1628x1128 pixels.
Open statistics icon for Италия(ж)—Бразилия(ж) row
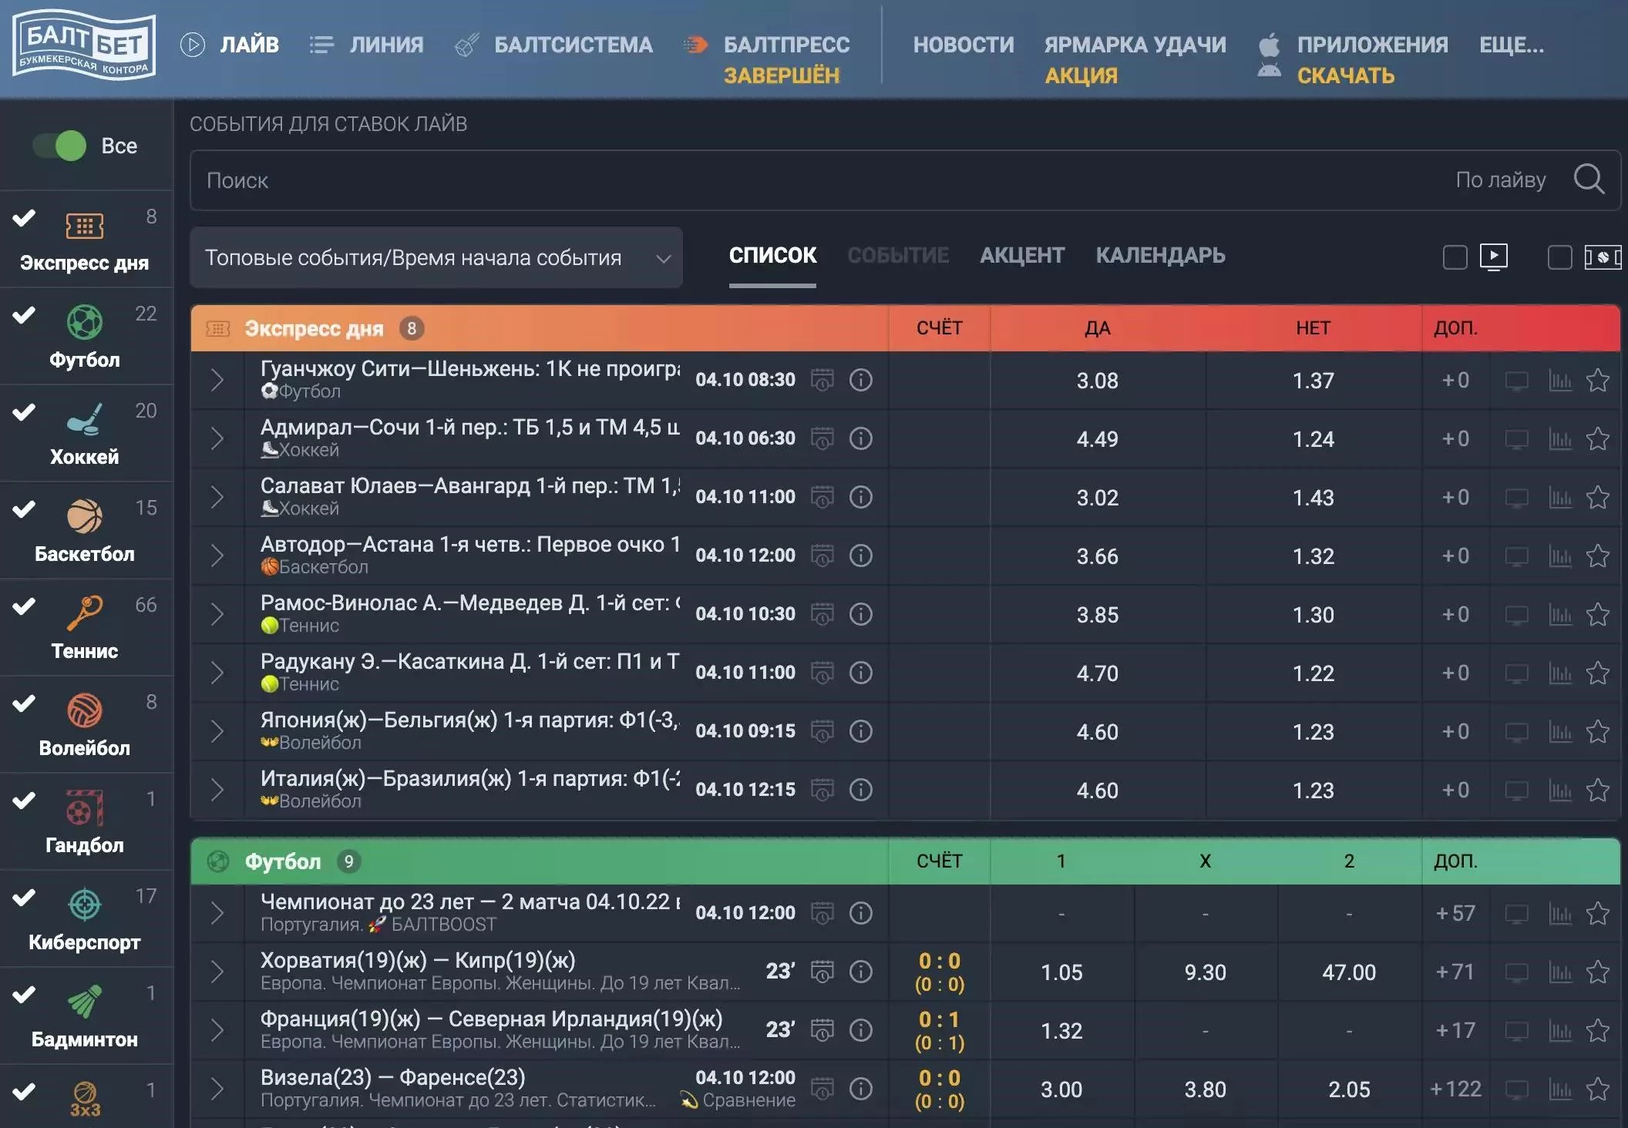point(1560,790)
